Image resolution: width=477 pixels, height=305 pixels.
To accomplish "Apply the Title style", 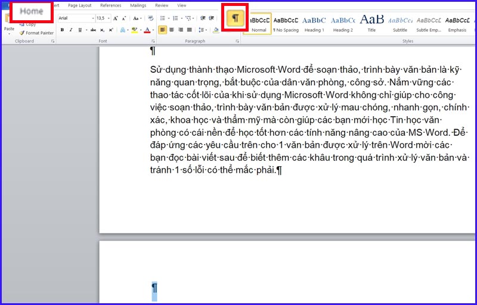I will [371, 24].
